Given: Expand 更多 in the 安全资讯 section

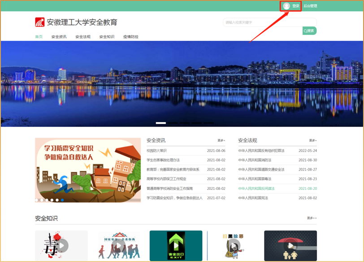Looking at the screenshot, I should click(221, 140).
